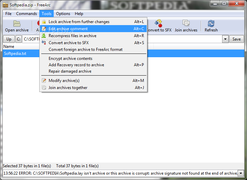
Task: Choose Add Recovery record to archive
Action: coord(93,65)
